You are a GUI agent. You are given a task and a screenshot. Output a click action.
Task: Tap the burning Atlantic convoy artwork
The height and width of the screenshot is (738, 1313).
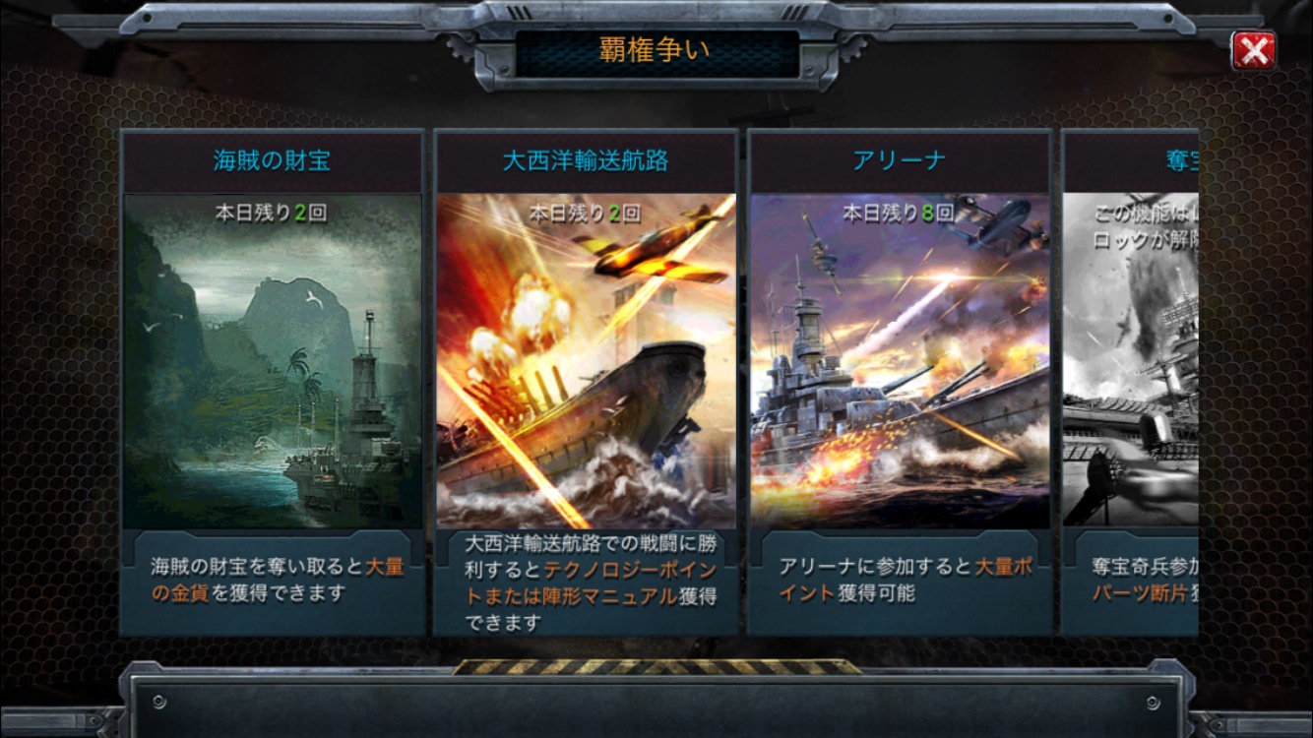click(586, 361)
